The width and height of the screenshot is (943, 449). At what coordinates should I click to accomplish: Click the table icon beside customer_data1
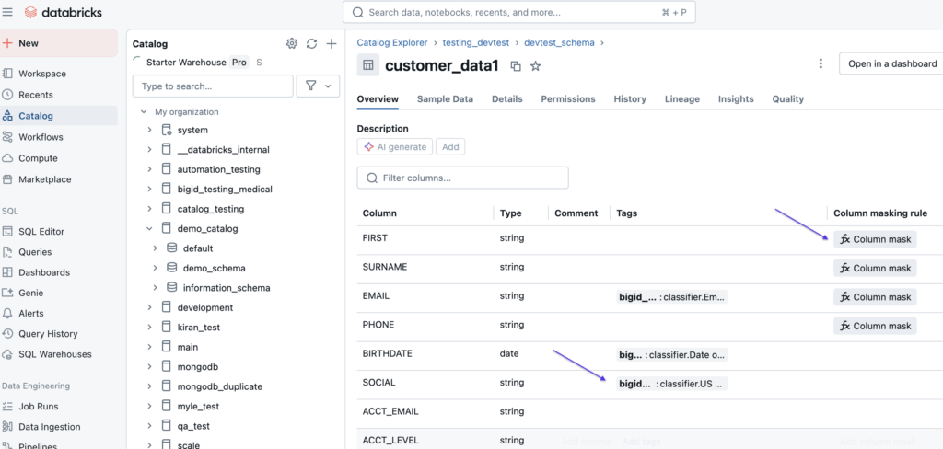368,65
